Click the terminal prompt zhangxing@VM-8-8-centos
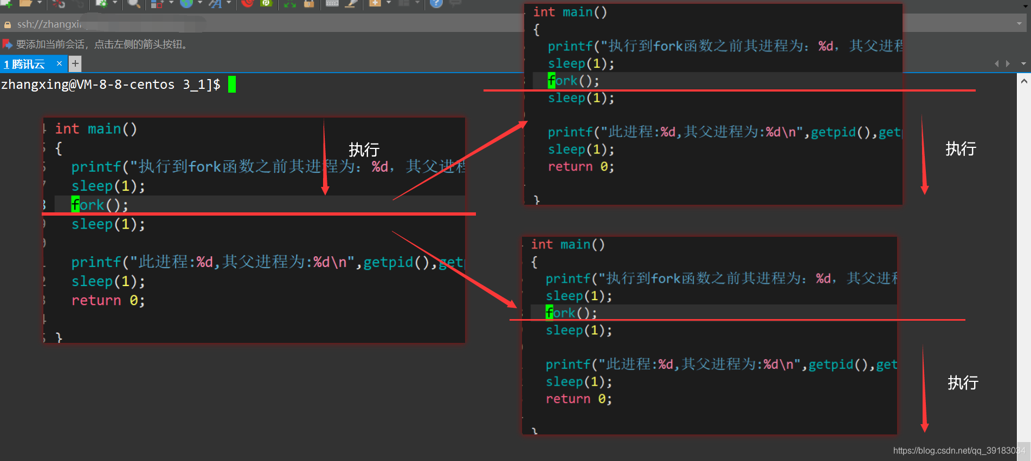 tap(88, 85)
